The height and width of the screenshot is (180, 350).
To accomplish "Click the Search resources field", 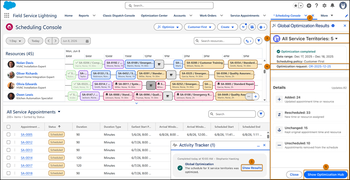I will (217, 41).
